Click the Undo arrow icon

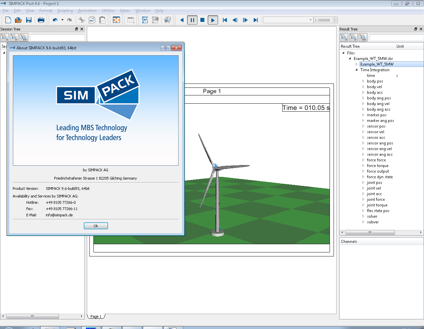point(55,20)
